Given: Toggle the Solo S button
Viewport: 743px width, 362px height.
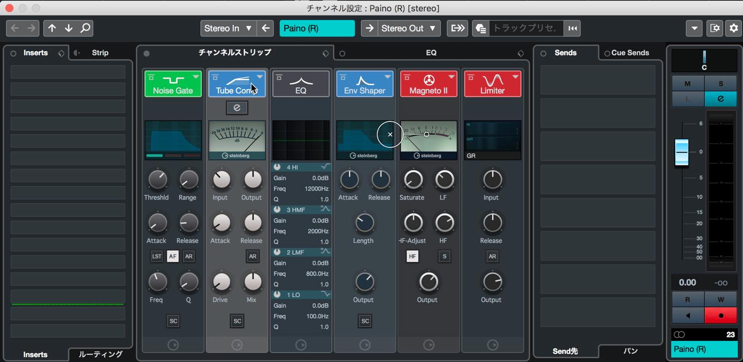Looking at the screenshot, I should pos(720,83).
